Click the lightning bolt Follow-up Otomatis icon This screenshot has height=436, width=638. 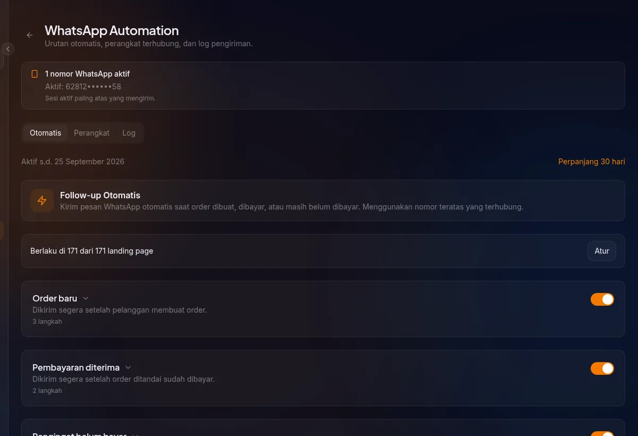coord(42,200)
